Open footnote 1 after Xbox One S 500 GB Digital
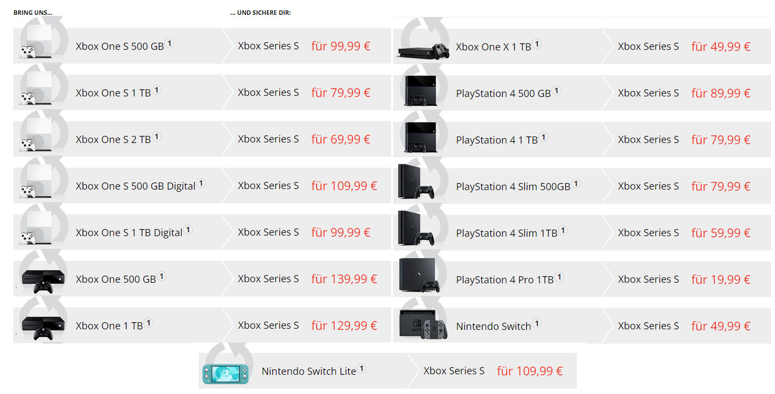Screen dimensions: 775x394 [x=201, y=183]
